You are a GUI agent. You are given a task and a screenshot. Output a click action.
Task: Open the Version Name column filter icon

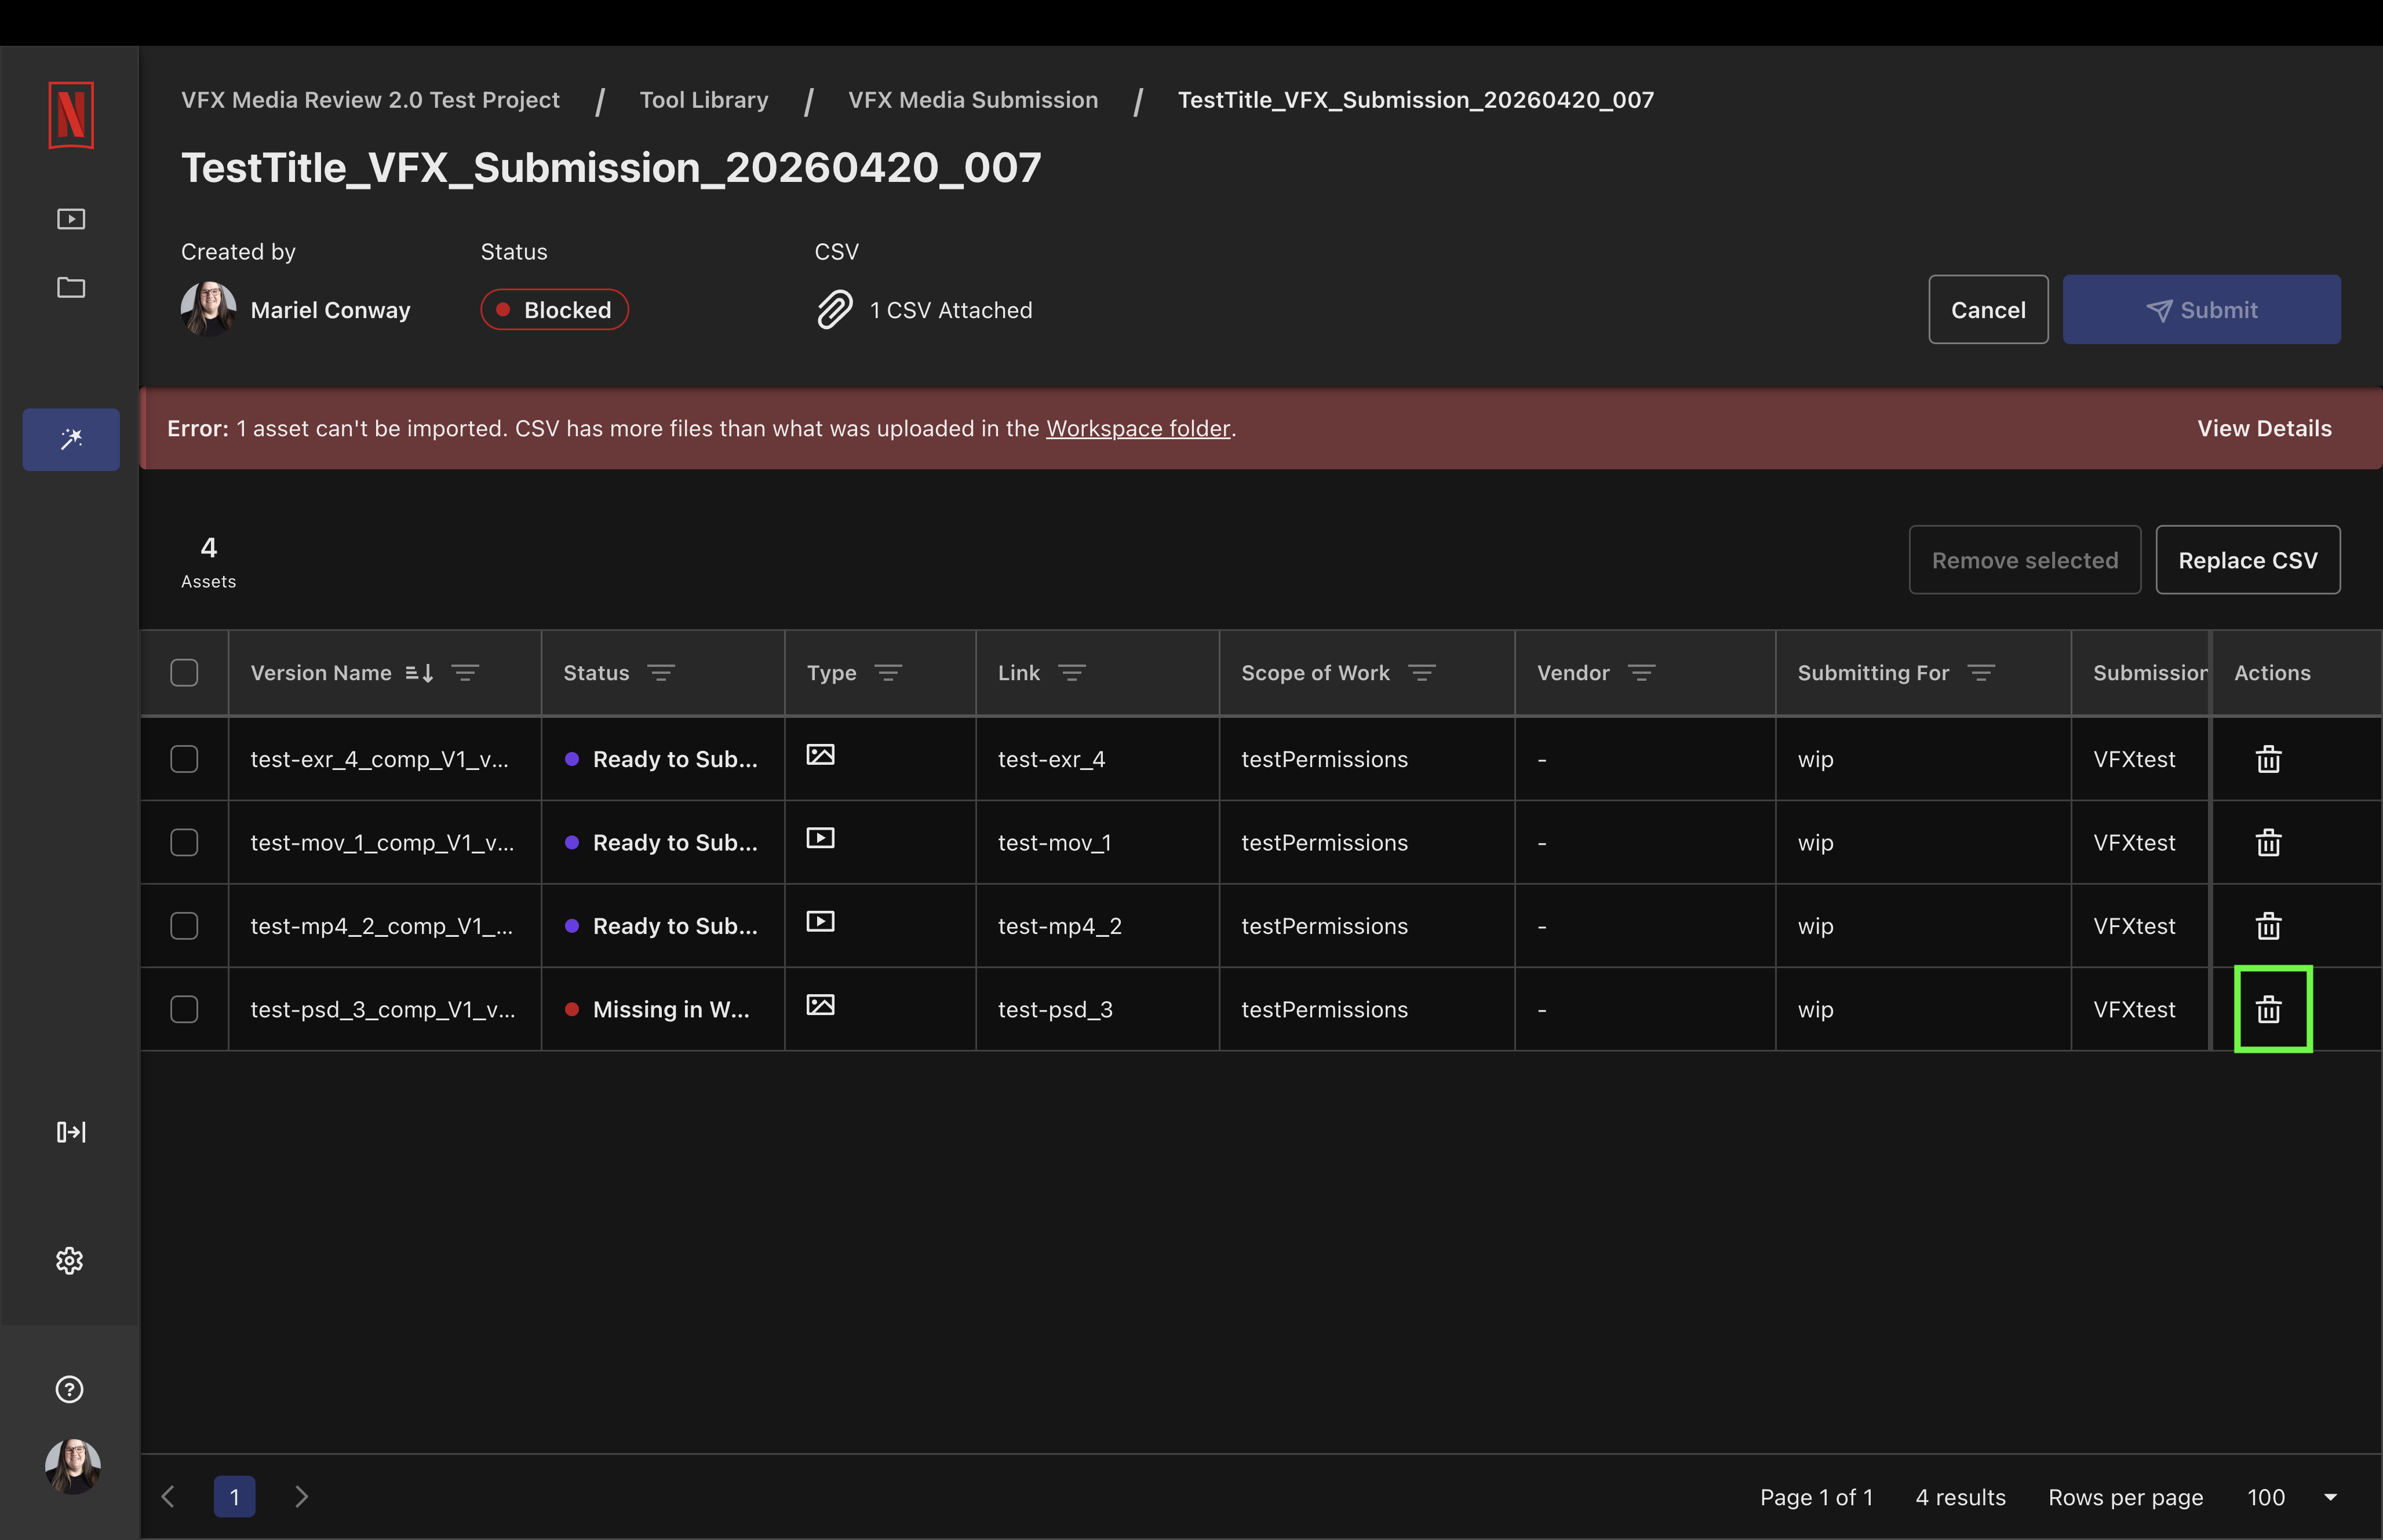[465, 673]
